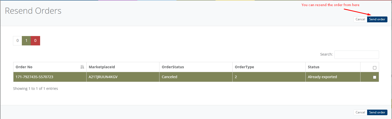
Task: Toggle the select-all checkbox in table header
Action: tap(374, 68)
